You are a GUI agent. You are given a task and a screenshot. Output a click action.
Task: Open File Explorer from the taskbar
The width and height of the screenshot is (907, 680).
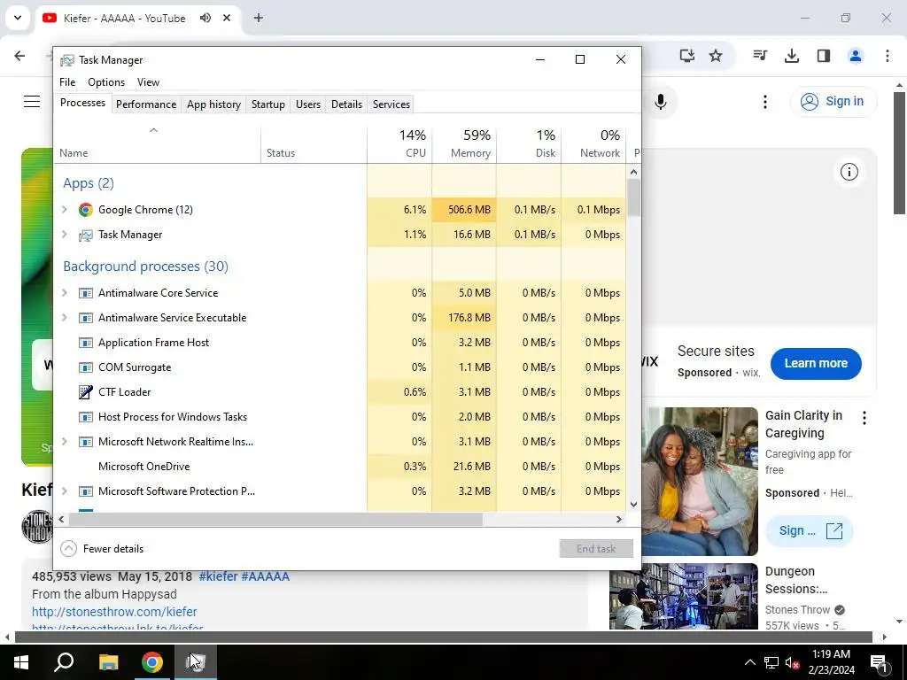(x=108, y=662)
